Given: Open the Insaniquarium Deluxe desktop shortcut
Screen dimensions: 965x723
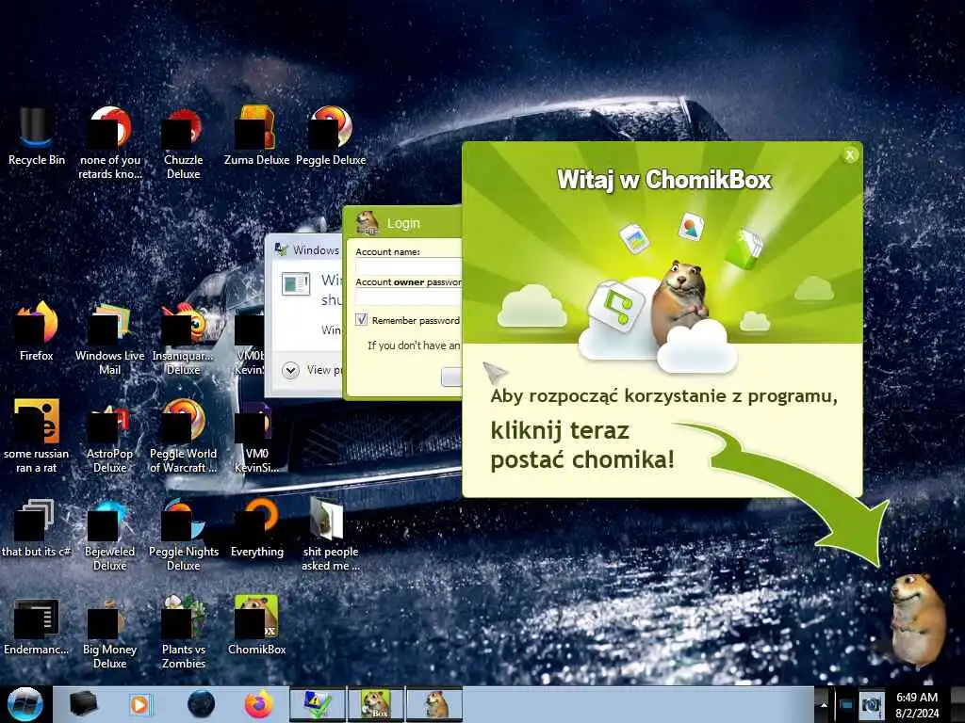Looking at the screenshot, I should [183, 338].
